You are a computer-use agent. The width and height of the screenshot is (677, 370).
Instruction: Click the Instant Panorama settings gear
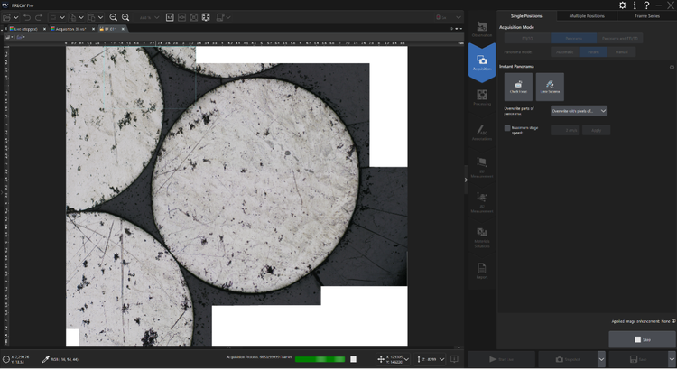pos(671,67)
